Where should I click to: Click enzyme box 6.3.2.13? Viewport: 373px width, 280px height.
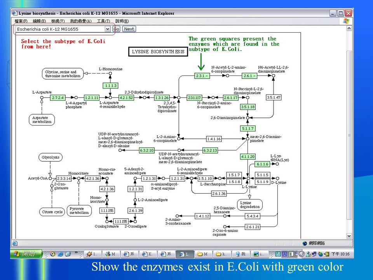[x=210, y=150]
